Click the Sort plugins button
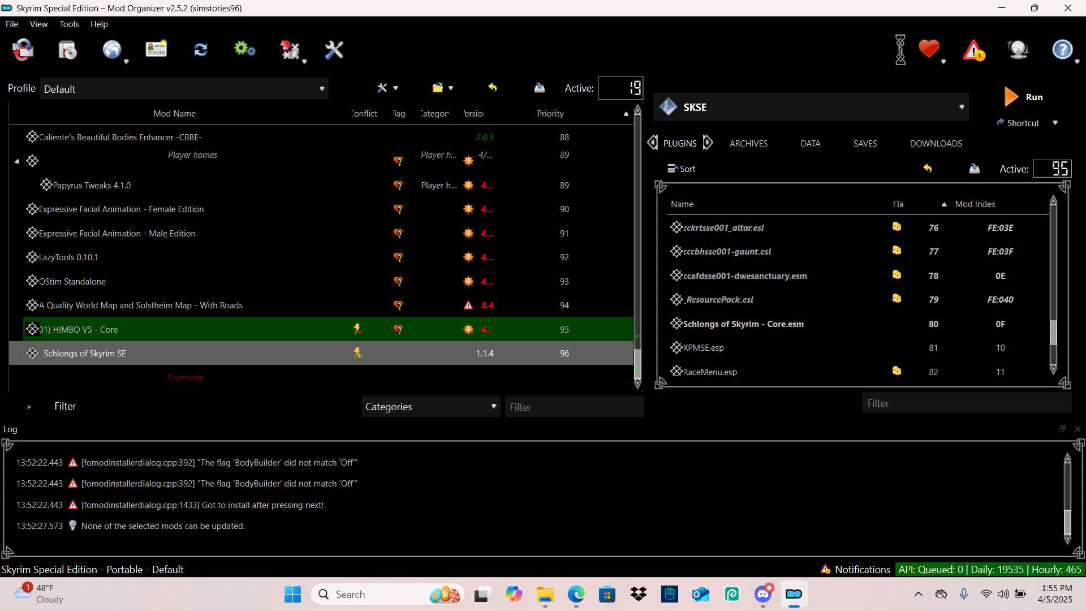This screenshot has width=1086, height=611. click(x=682, y=169)
